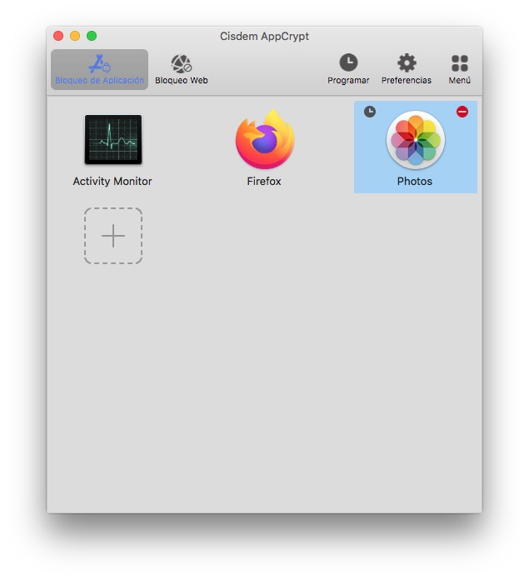
Task: Open schedule via clock badge on Photos tile
Action: tap(370, 112)
